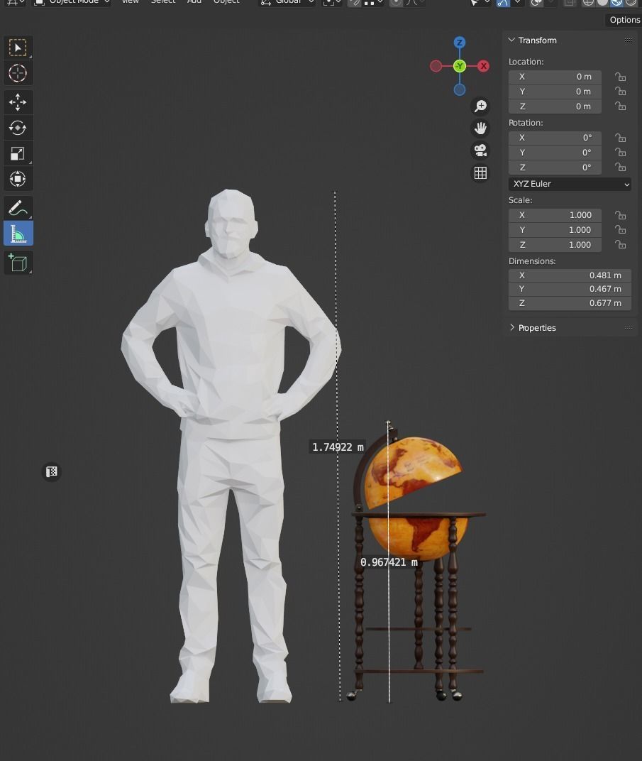Toggle lock on Location Y
Screen dimensions: 642x761
(x=620, y=92)
